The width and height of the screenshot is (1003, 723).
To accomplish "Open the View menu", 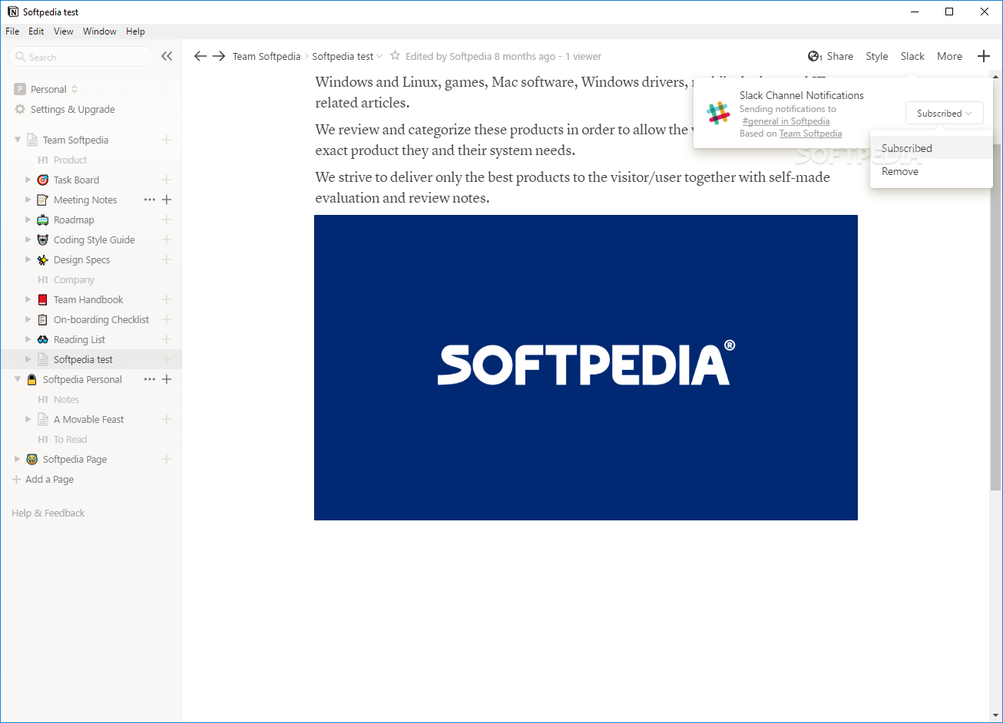I will coord(64,31).
